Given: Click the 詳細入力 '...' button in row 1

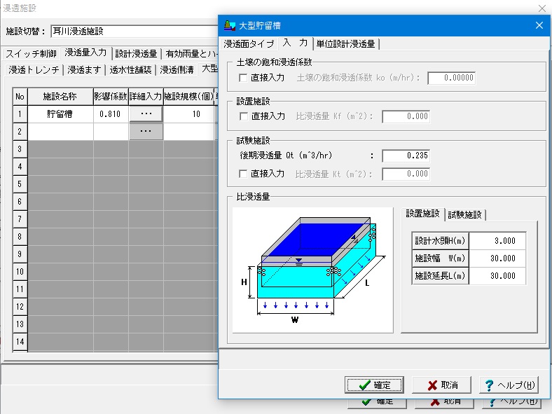Looking at the screenshot, I should (x=146, y=114).
